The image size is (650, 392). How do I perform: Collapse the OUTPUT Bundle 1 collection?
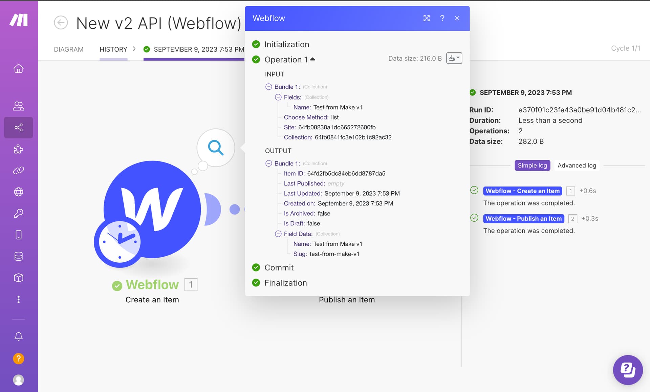(268, 163)
